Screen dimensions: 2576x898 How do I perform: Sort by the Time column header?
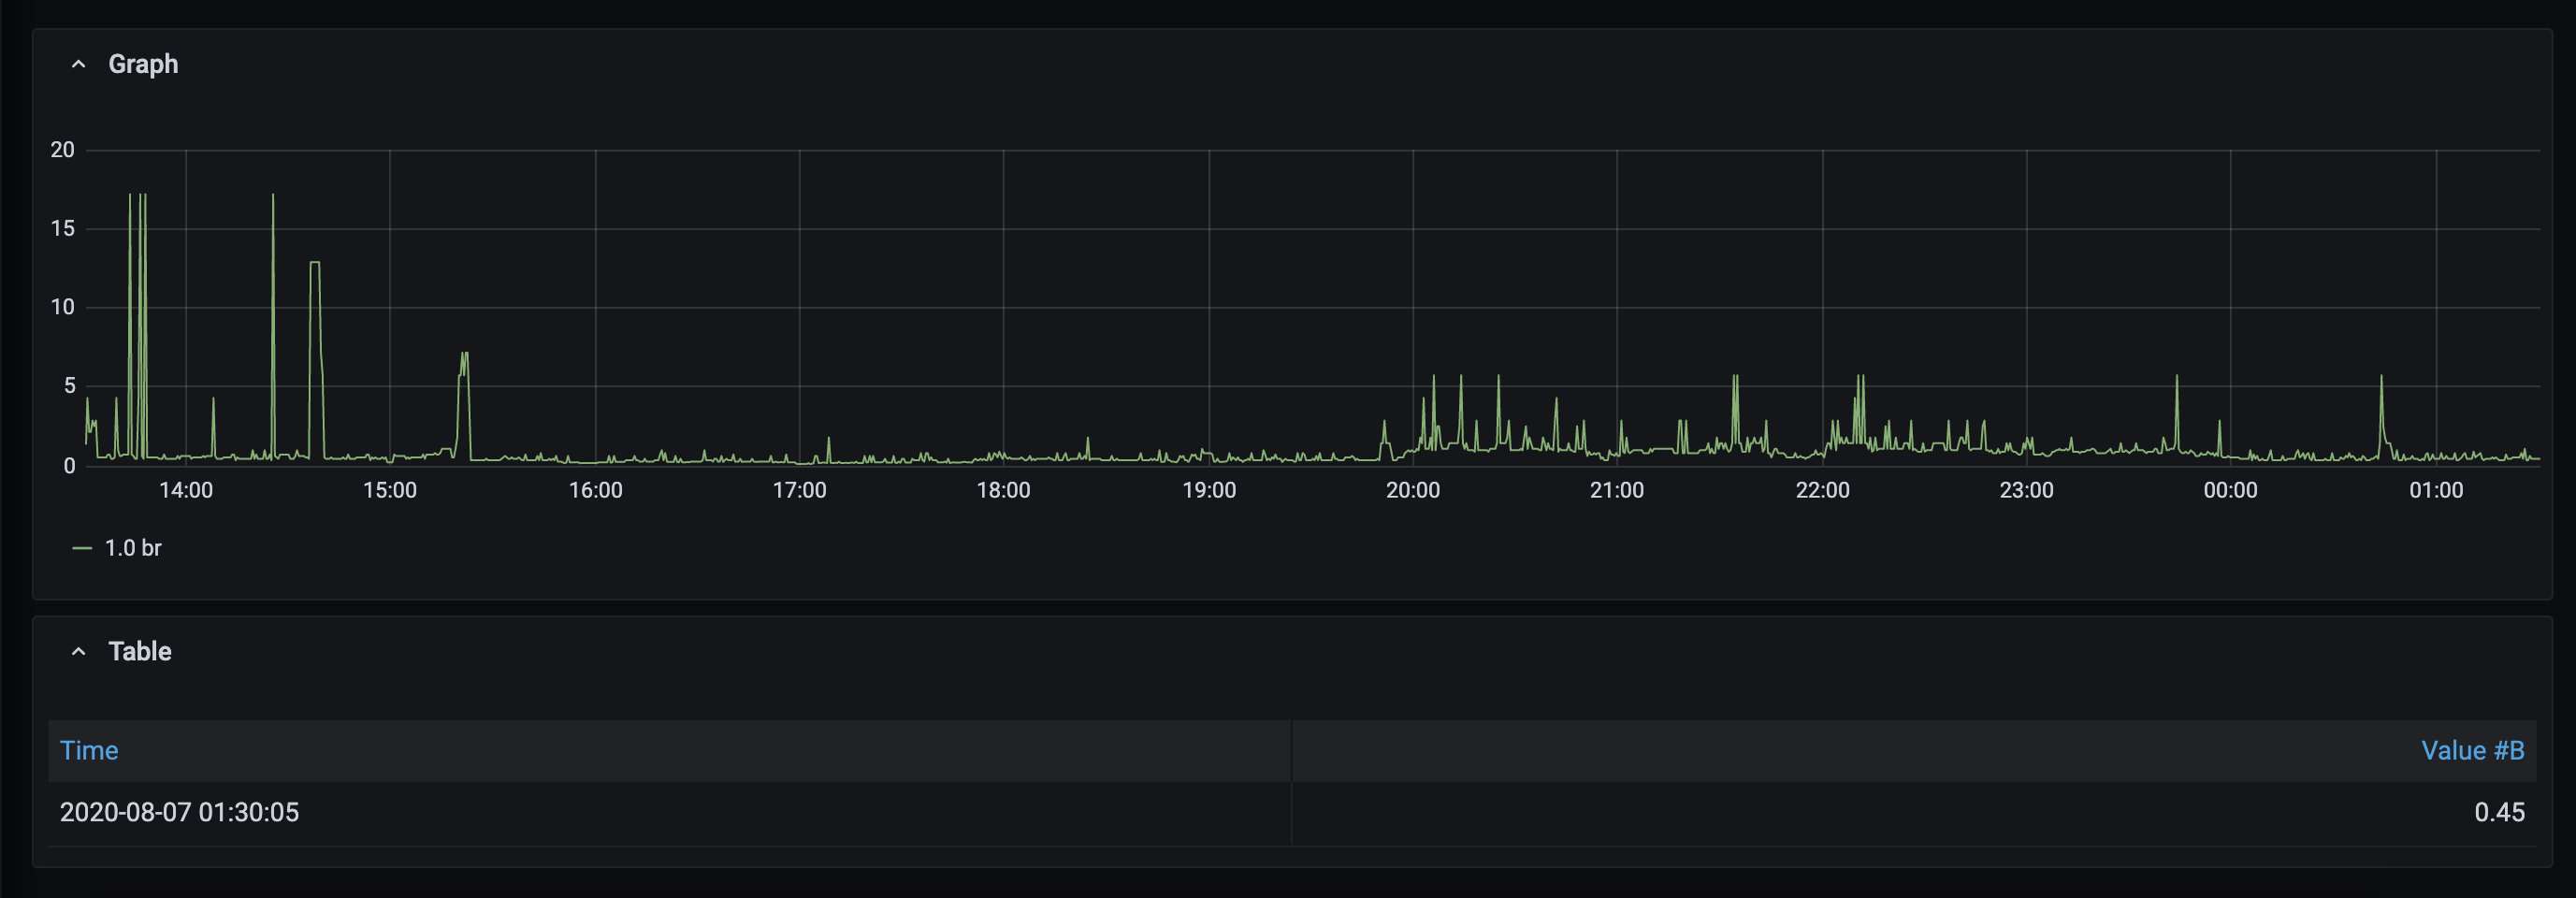(x=89, y=750)
